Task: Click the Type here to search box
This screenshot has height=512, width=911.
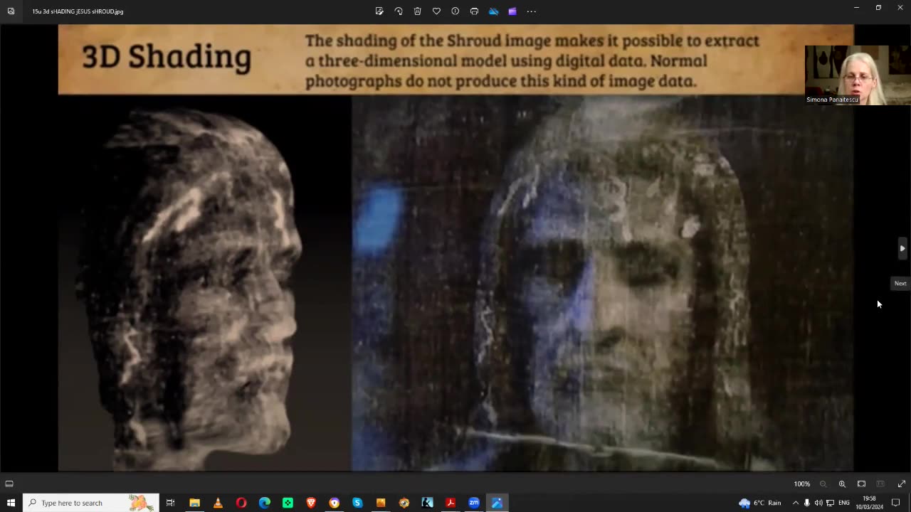Action: pos(93,503)
